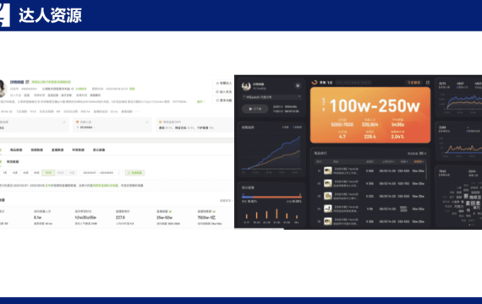Click the streamer avatar in the dark dashboard

tap(246, 86)
